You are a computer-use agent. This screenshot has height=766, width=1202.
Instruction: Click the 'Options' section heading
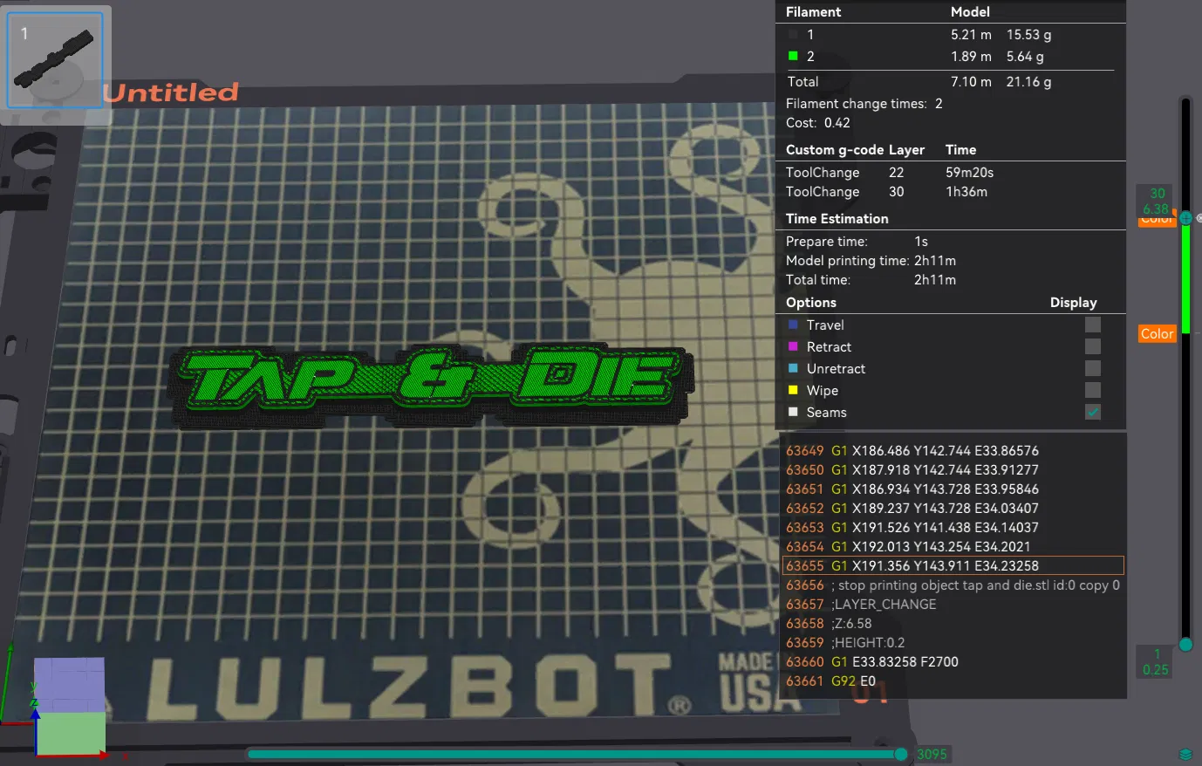point(811,303)
